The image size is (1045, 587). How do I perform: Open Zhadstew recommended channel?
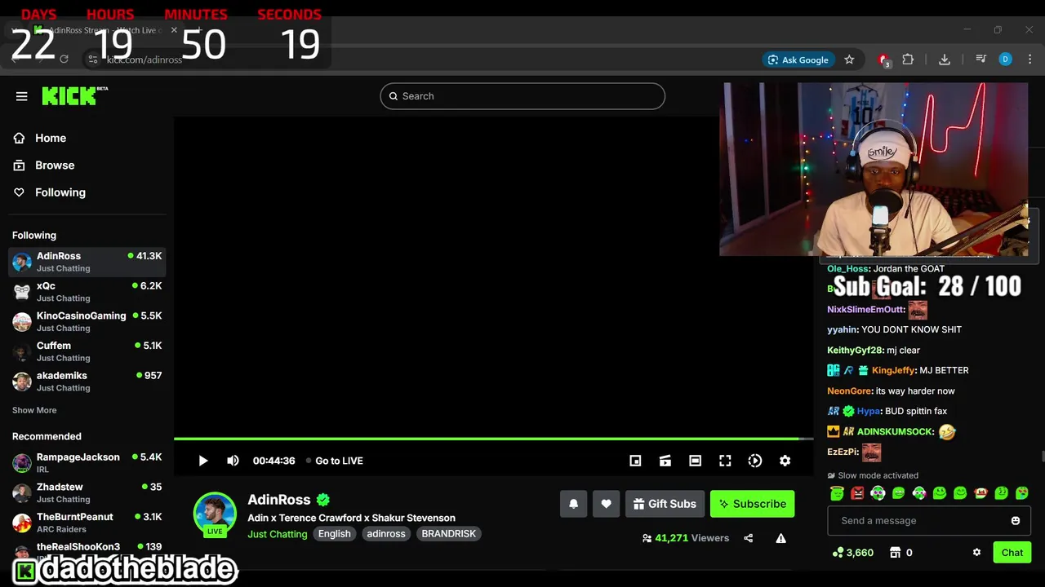(x=87, y=492)
